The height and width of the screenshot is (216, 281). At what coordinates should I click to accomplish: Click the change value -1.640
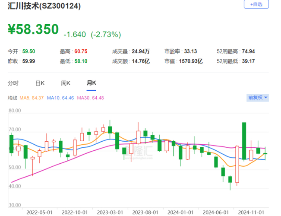tap(75, 35)
